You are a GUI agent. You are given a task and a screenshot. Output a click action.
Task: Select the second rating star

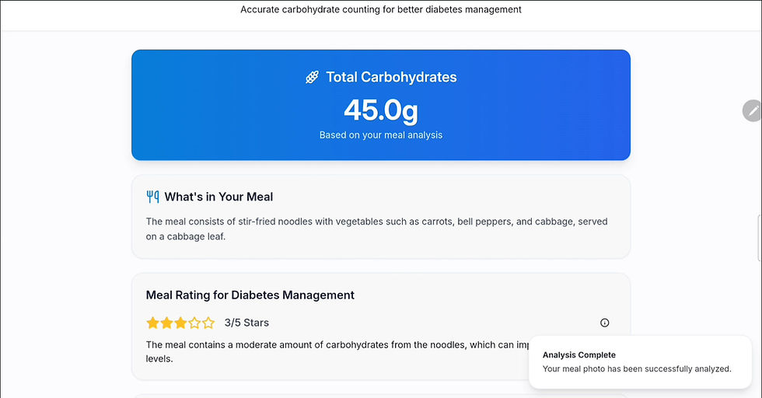coord(166,323)
